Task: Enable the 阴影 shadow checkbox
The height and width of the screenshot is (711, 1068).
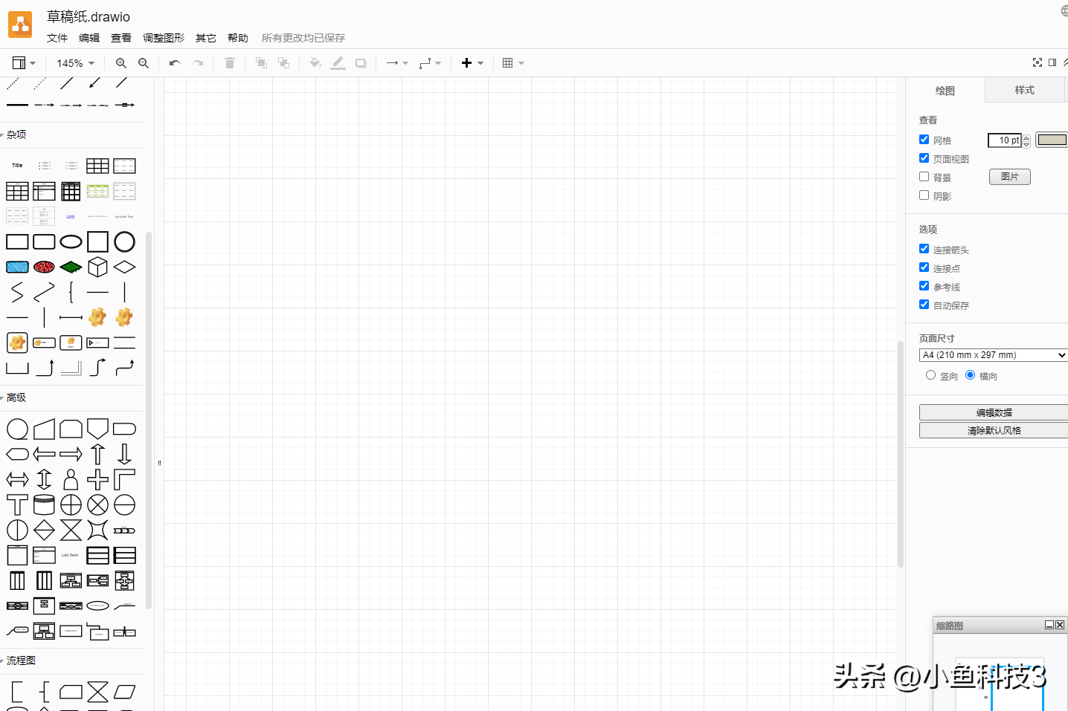Action: point(924,195)
